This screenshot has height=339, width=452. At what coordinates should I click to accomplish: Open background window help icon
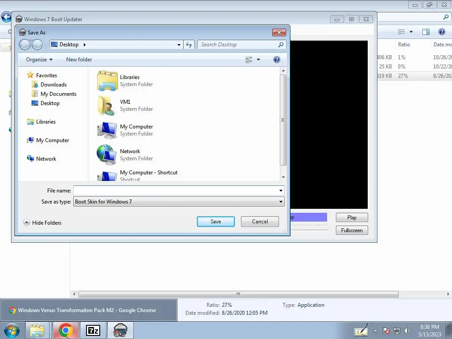(441, 32)
